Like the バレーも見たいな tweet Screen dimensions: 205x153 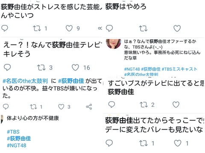pyautogui.click(x=178, y=143)
